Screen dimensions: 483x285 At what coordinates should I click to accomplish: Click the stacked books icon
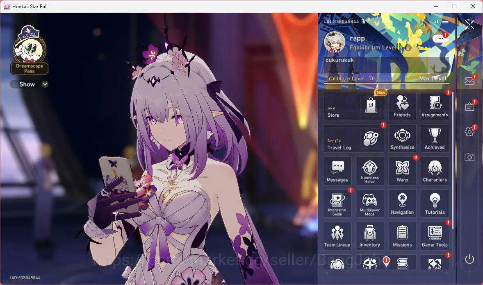click(402, 263)
